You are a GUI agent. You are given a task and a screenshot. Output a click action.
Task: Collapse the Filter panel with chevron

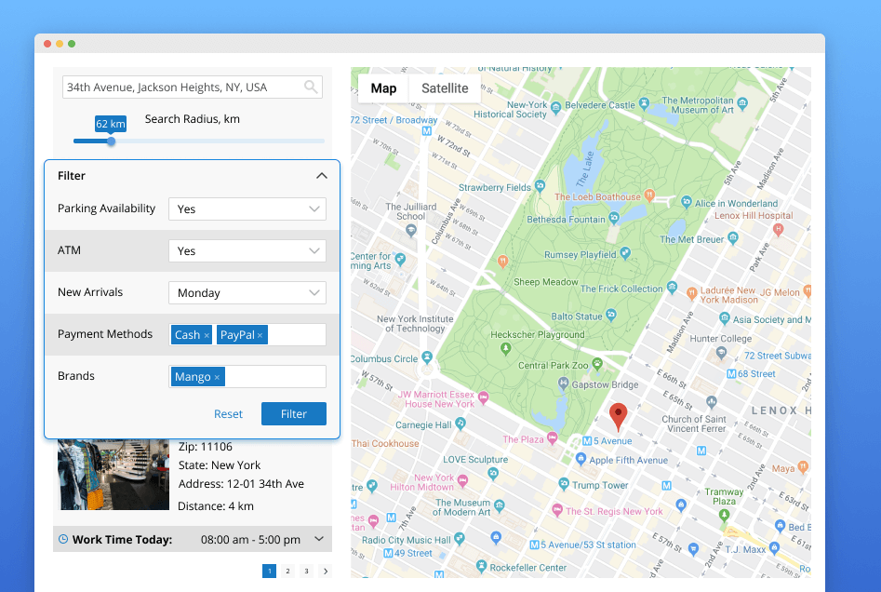tap(321, 176)
